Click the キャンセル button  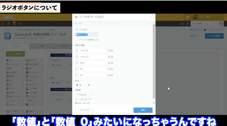(85, 110)
